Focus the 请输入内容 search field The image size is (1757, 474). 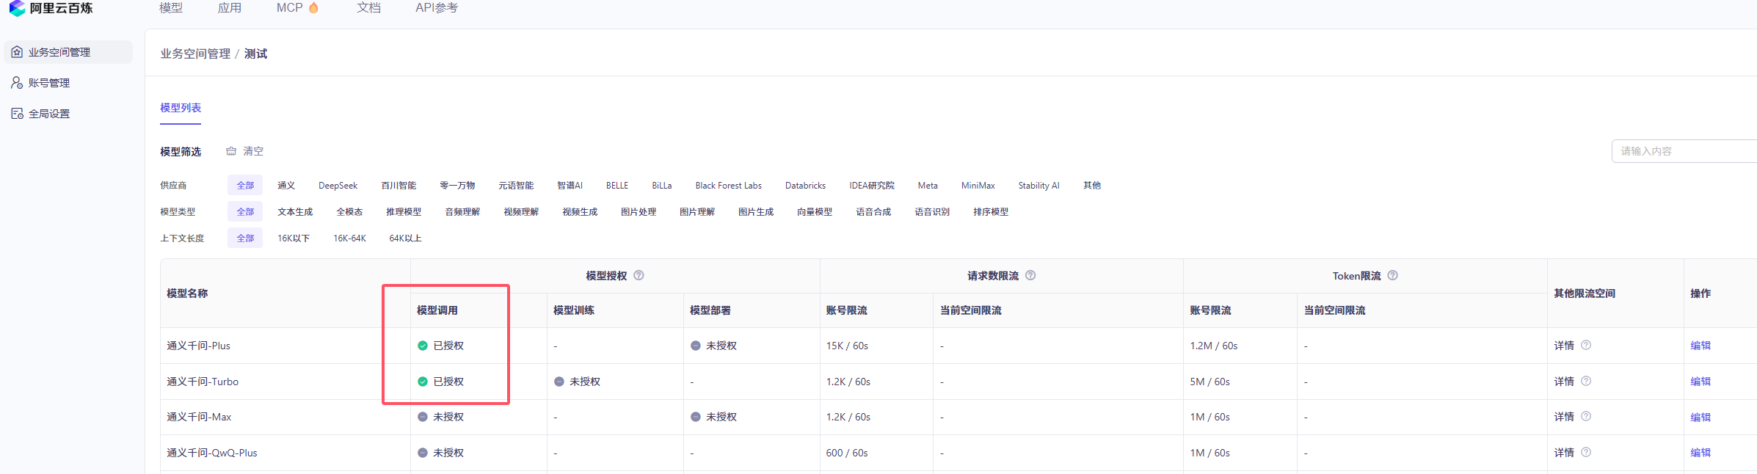[1684, 151]
